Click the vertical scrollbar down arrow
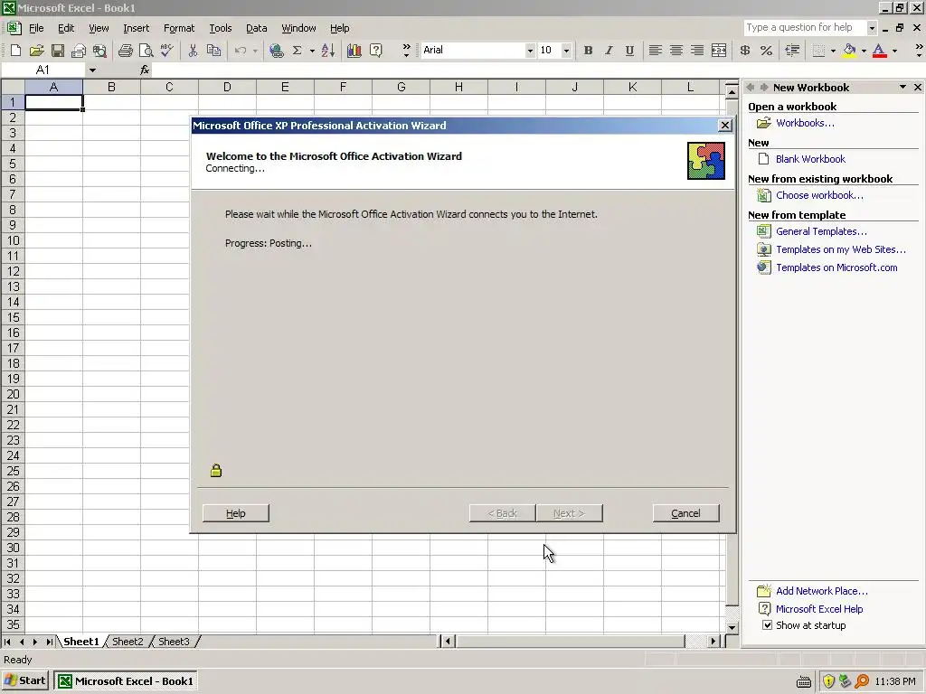This screenshot has height=694, width=926. (x=732, y=627)
